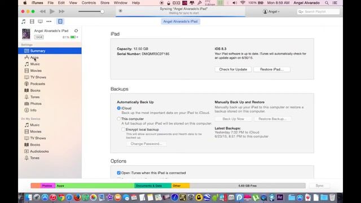Image resolution: width=361 pixels, height=203 pixels.
Task: Click the Documents & Data storage segment
Action: pos(153,186)
